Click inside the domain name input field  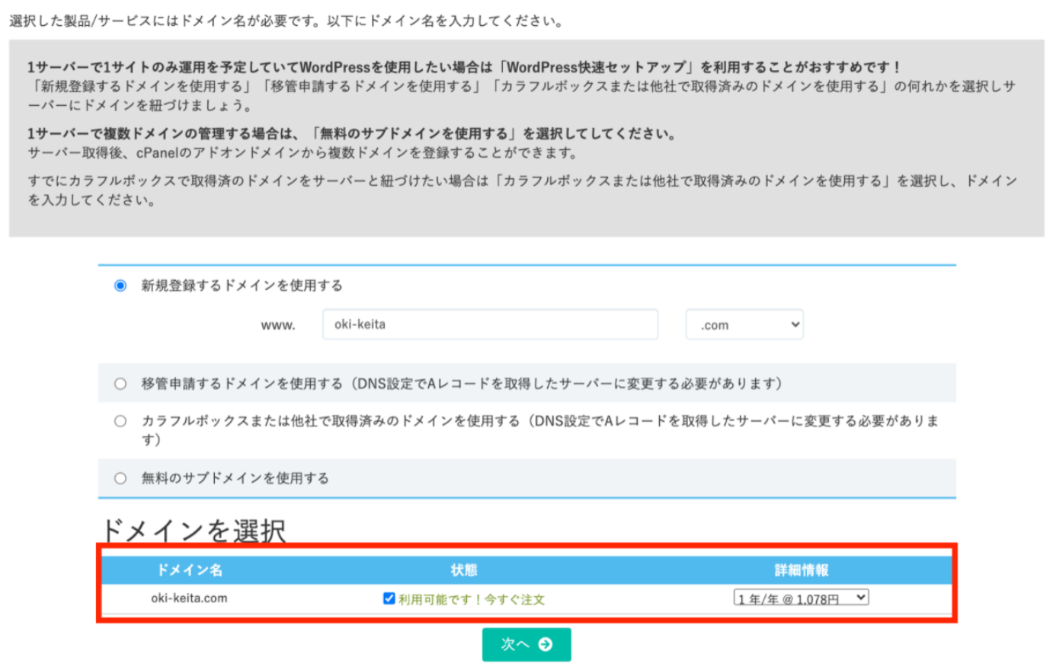pyautogui.click(x=490, y=324)
